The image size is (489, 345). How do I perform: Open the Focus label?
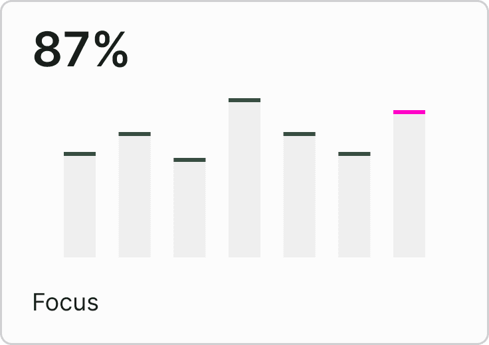click(66, 302)
